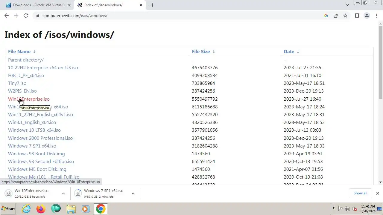Click the Google icon in address bar
Screen dimensions: 383x215
(326, 16)
